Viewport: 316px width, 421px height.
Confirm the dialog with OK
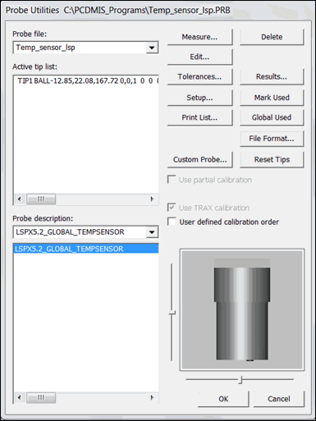(x=223, y=399)
